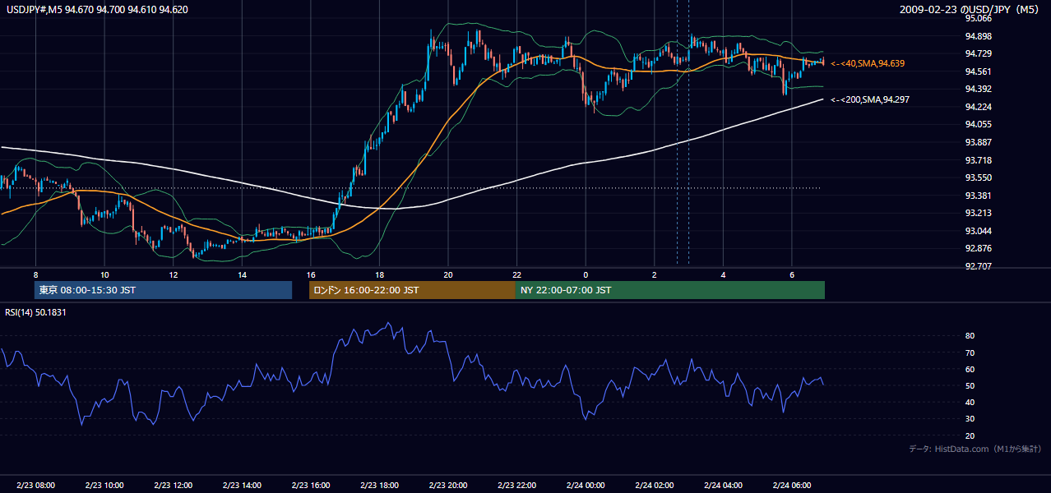The image size is (1051, 493).
Task: Click the 2/23 08:00 date label
Action: [36, 486]
